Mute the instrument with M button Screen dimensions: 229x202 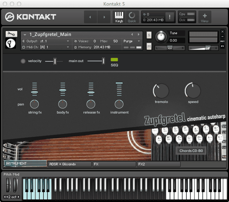point(149,47)
